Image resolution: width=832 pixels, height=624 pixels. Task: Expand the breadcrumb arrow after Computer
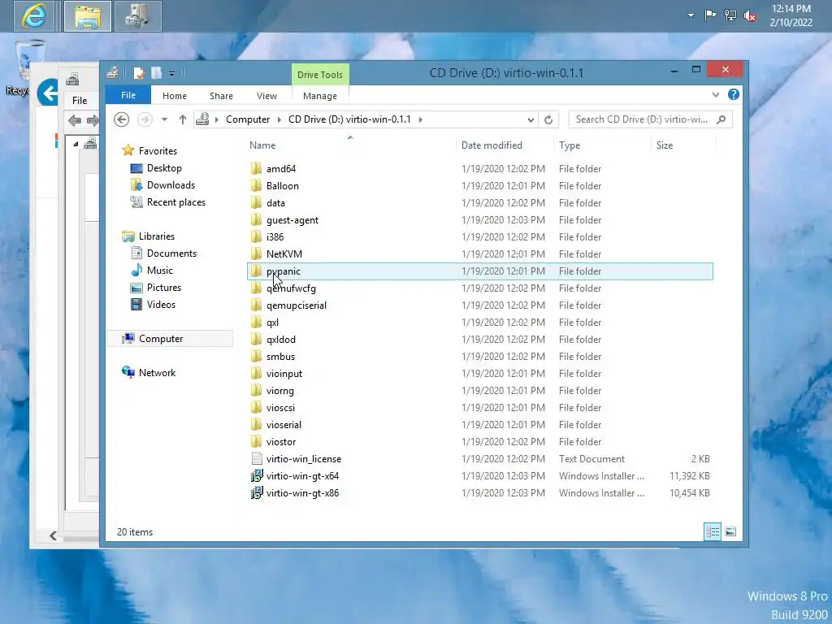coord(279,120)
